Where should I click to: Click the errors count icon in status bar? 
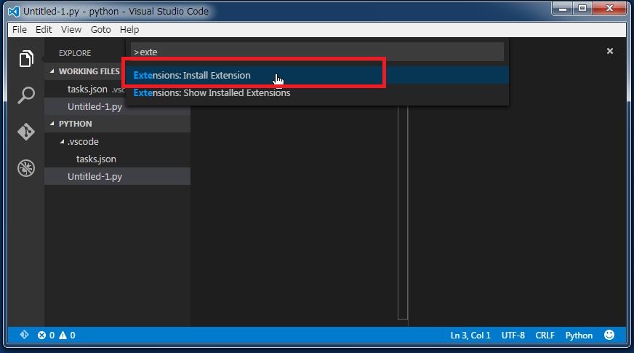click(41, 336)
